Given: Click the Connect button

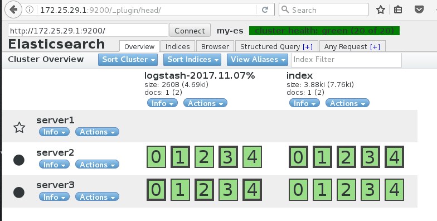Looking at the screenshot, I should [x=190, y=30].
